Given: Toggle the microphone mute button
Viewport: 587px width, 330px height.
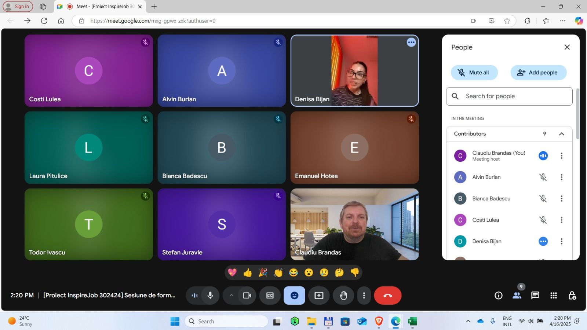Looking at the screenshot, I should [210, 296].
